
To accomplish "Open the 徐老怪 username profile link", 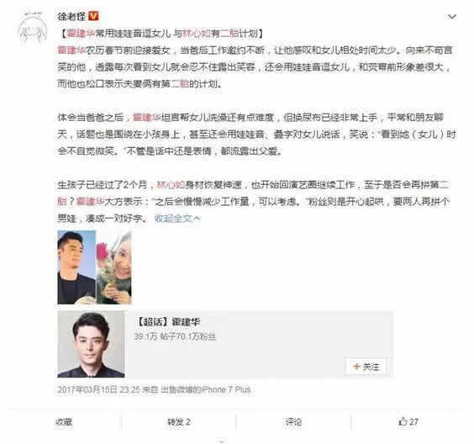I will click(71, 16).
